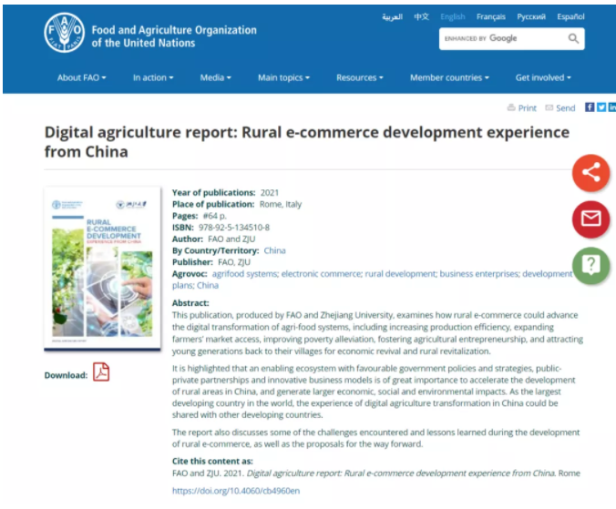Expand the About FAO dropdown menu
The height and width of the screenshot is (509, 616).
tap(82, 77)
